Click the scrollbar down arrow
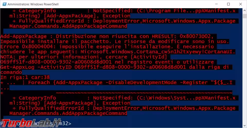This screenshot has height=128, width=247. click(x=245, y=125)
